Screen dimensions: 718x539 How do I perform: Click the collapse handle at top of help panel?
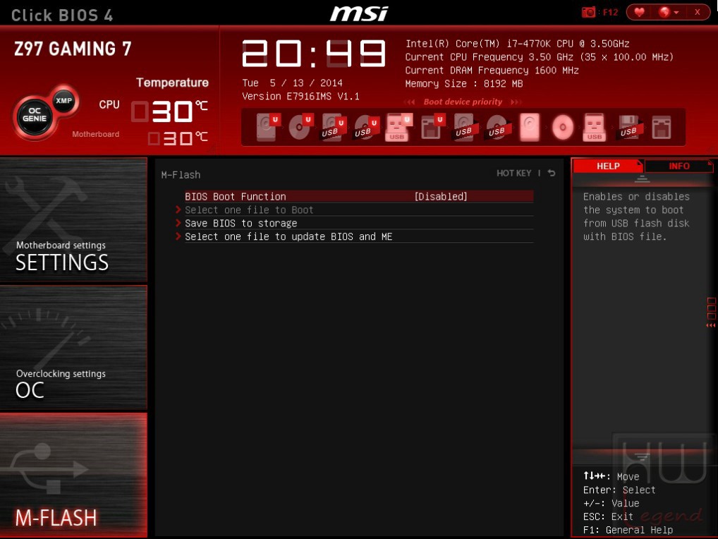point(642,179)
